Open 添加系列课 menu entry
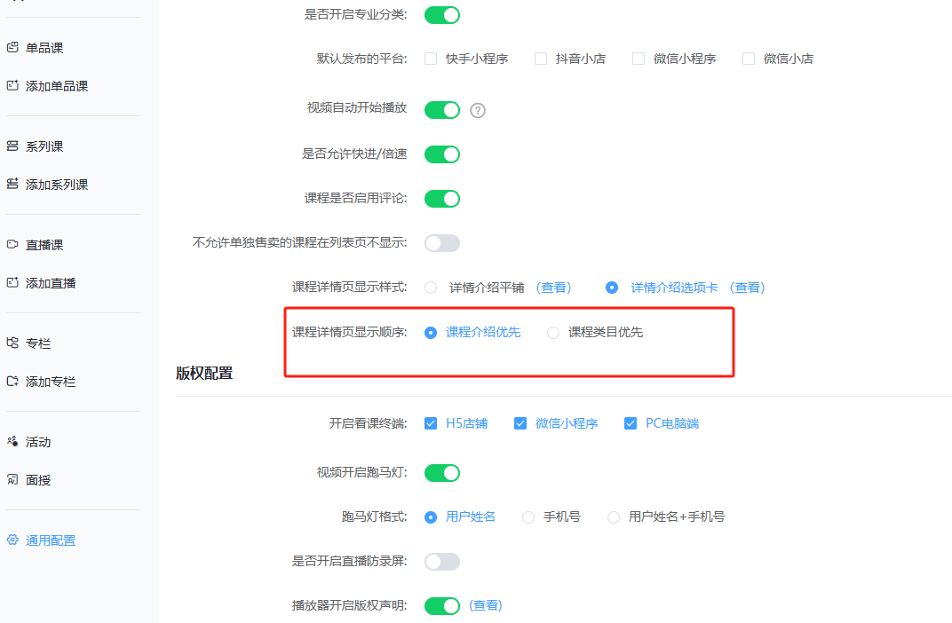This screenshot has height=623, width=952. [57, 185]
